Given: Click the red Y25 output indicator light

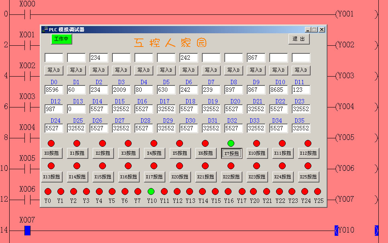Looking at the screenshot, I should coord(317,191).
